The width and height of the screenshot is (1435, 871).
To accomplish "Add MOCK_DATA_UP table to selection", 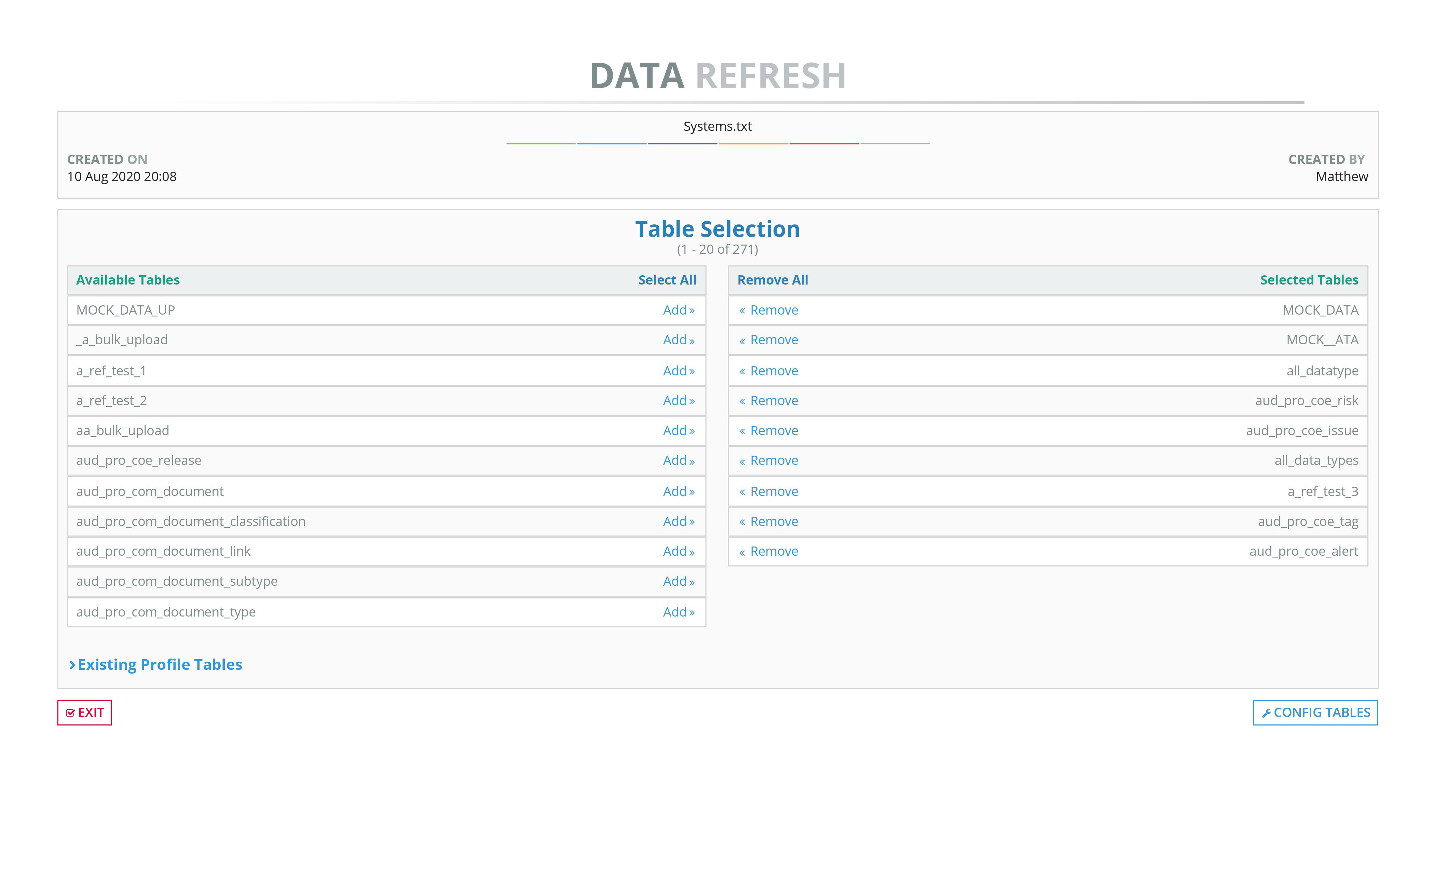I will pos(679,310).
